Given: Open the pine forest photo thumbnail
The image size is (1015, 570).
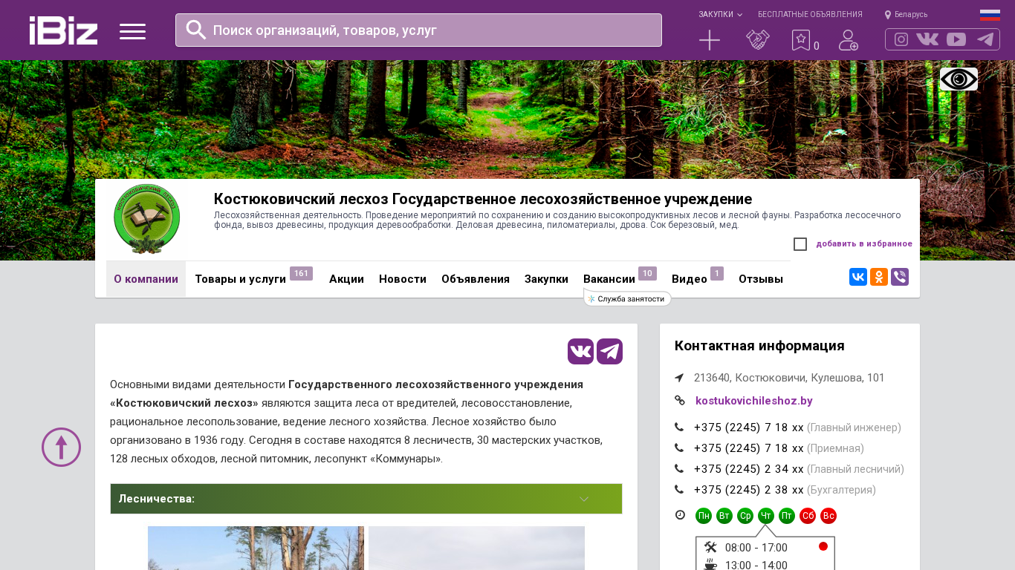Looking at the screenshot, I should 256,548.
